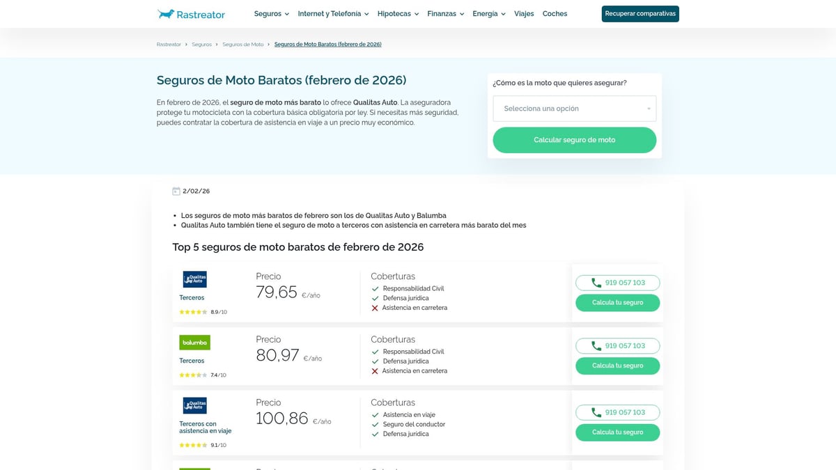The width and height of the screenshot is (836, 470).
Task: Open the Selecciona una opción dropdown
Action: tap(574, 108)
